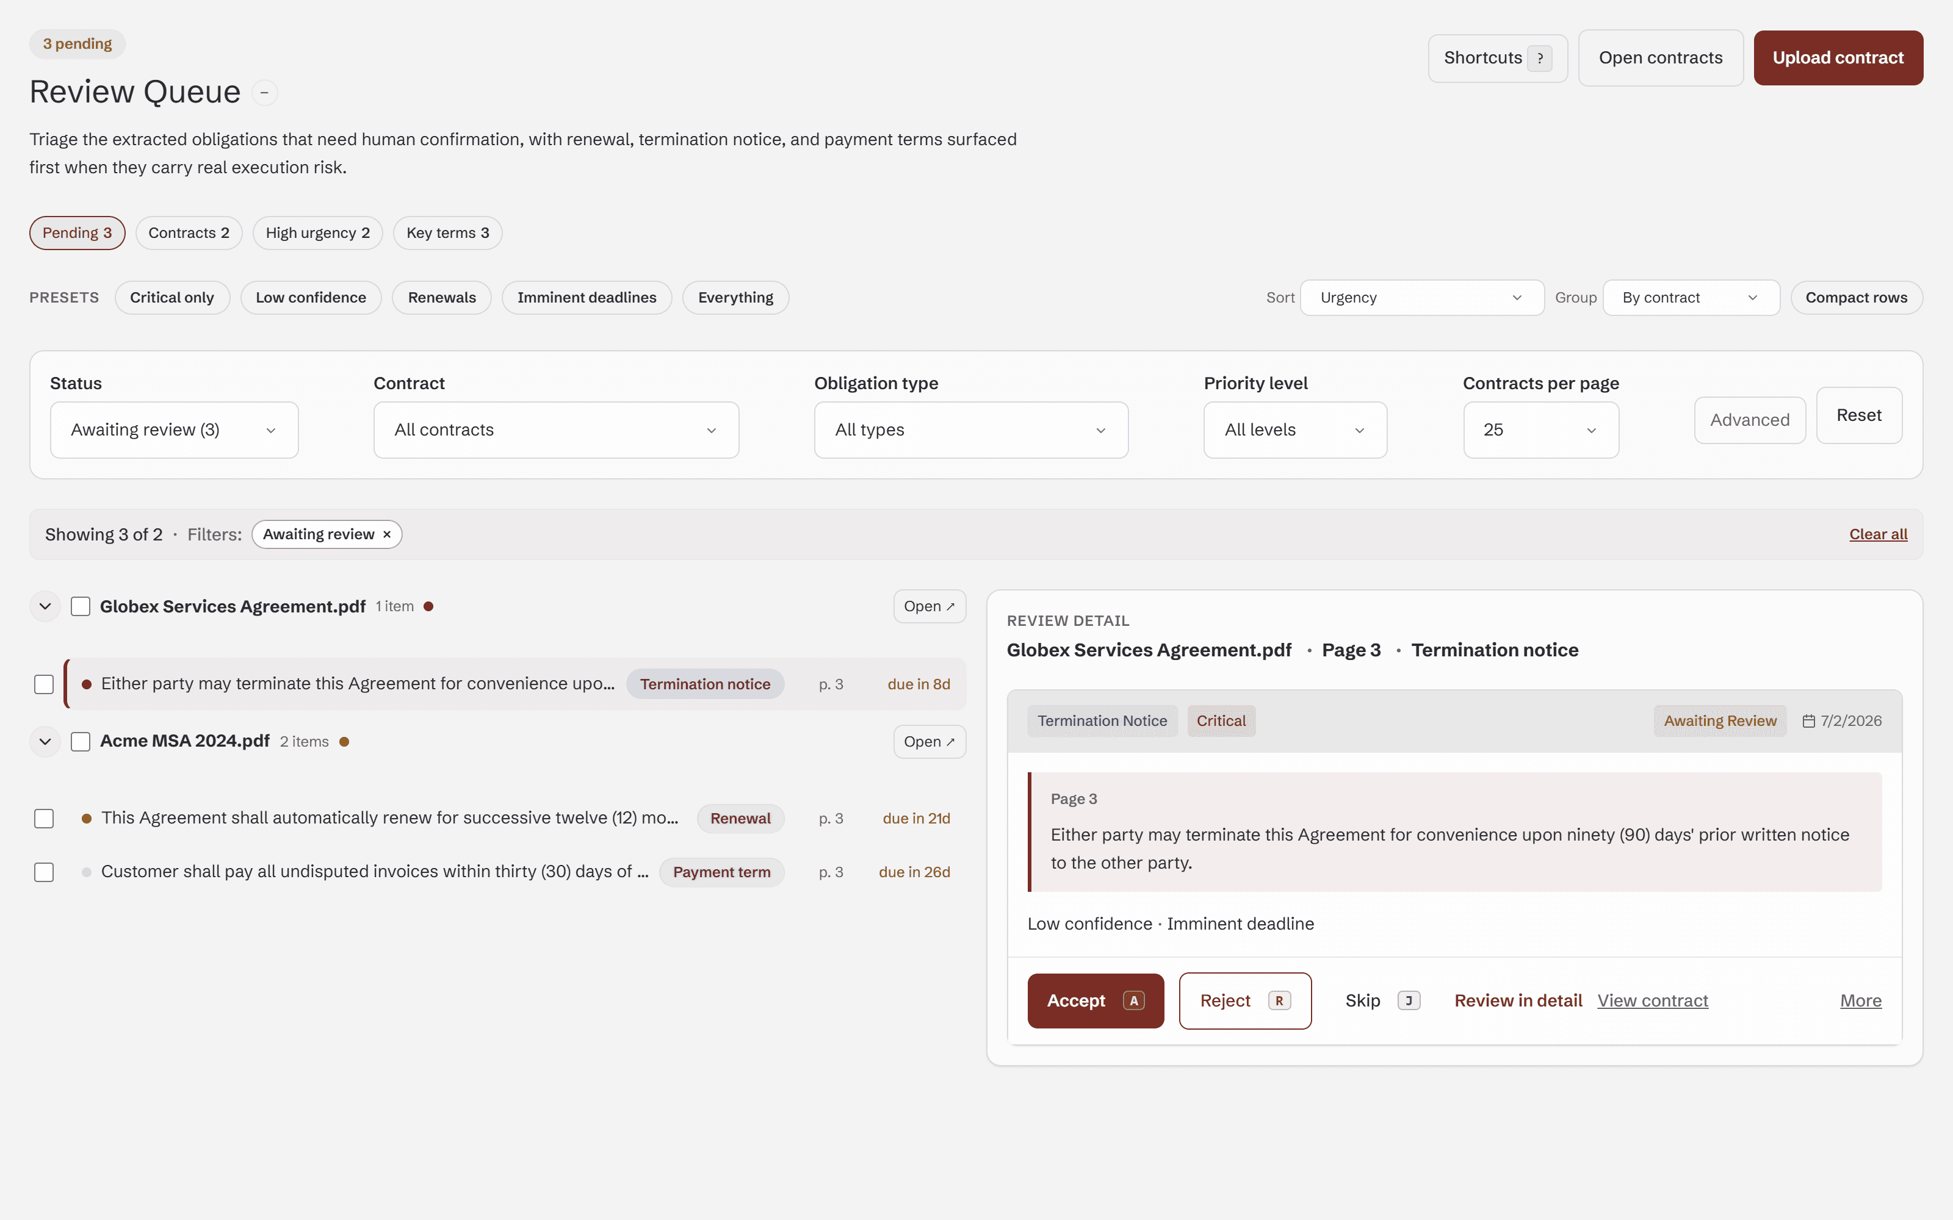Tick the checkbox for Globex Services Agreement.pdf group
The width and height of the screenshot is (1953, 1220).
click(x=81, y=607)
